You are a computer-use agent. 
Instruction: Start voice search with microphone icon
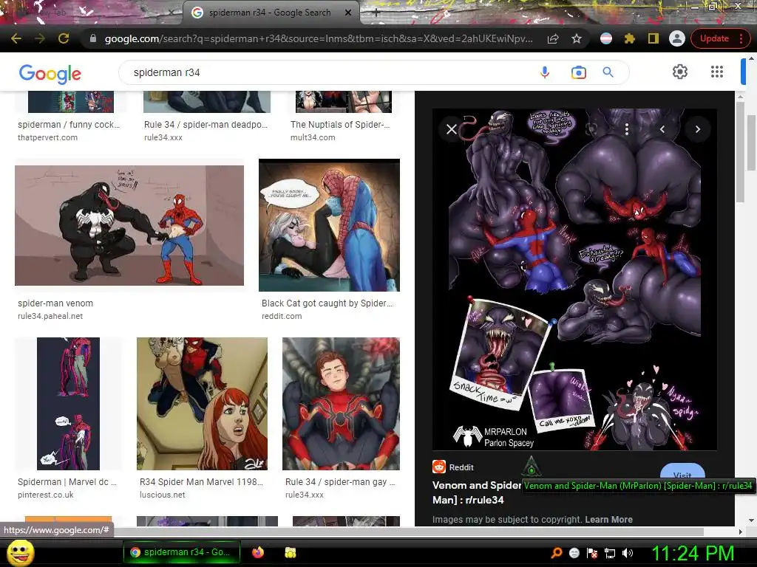(x=545, y=72)
